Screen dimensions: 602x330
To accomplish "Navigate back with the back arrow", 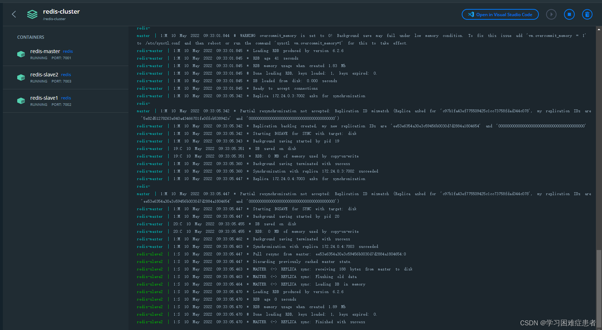I will pos(14,14).
